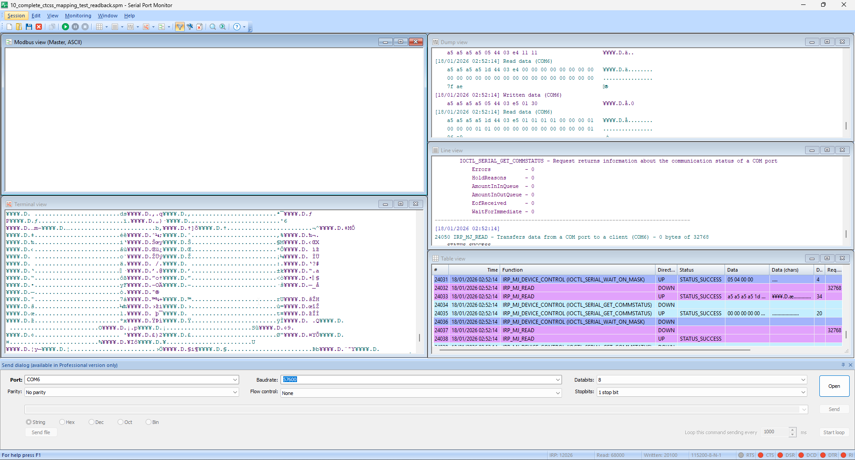The width and height of the screenshot is (855, 460).
Task: Open monitor settings with the wrench icon
Action: click(x=190, y=27)
